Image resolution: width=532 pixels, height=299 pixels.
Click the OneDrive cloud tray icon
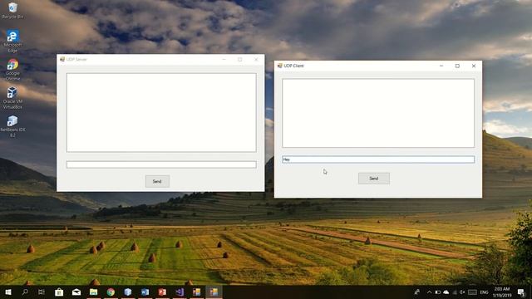[446, 292]
